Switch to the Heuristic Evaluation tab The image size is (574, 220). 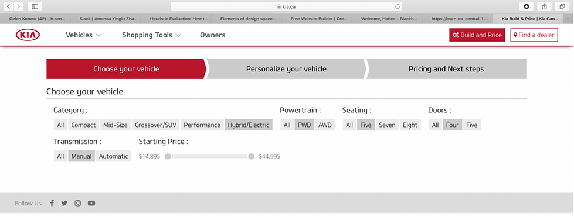(179, 18)
